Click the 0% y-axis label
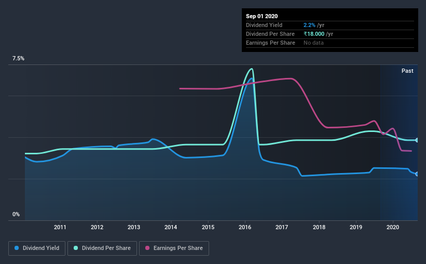 coord(16,214)
